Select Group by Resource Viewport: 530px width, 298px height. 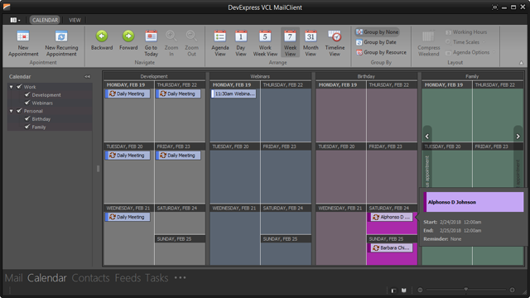click(x=381, y=52)
